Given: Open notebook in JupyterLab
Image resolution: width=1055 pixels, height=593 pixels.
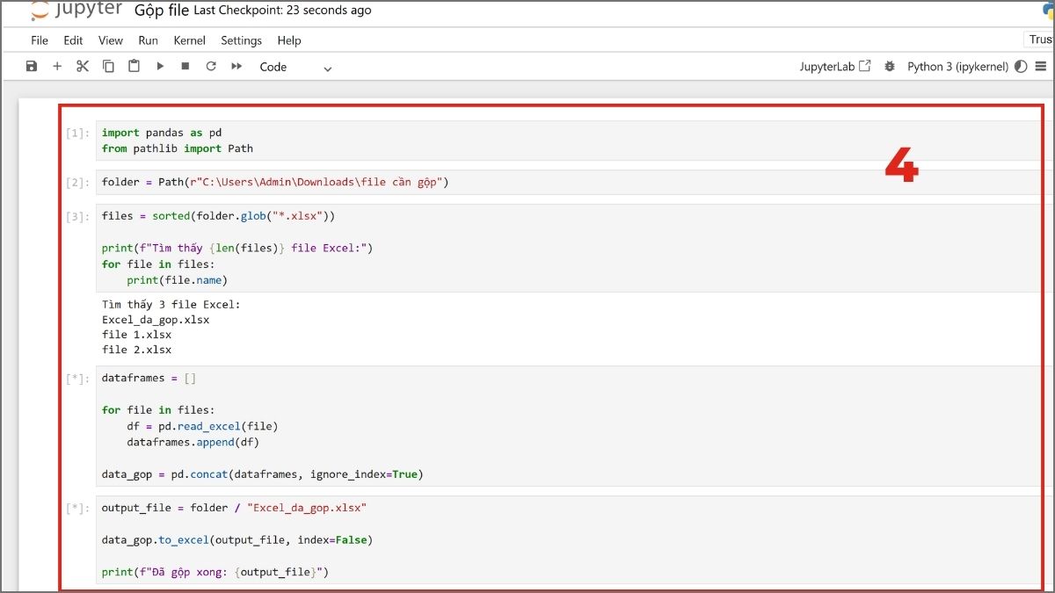Looking at the screenshot, I should tap(835, 66).
